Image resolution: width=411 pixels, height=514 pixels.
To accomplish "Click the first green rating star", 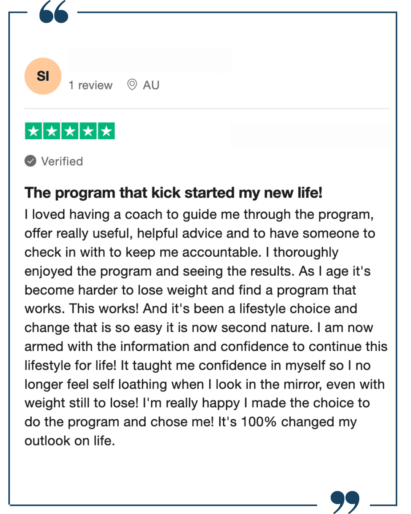I will (x=33, y=131).
